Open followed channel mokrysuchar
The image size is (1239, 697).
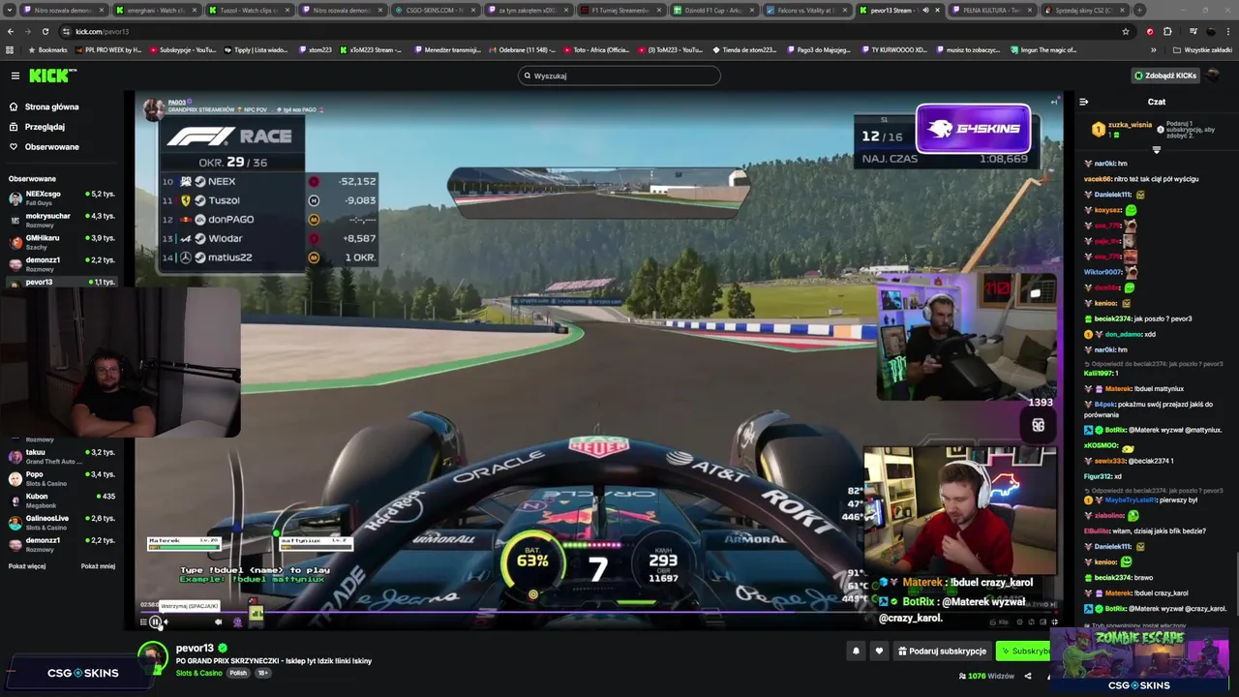tap(62, 219)
